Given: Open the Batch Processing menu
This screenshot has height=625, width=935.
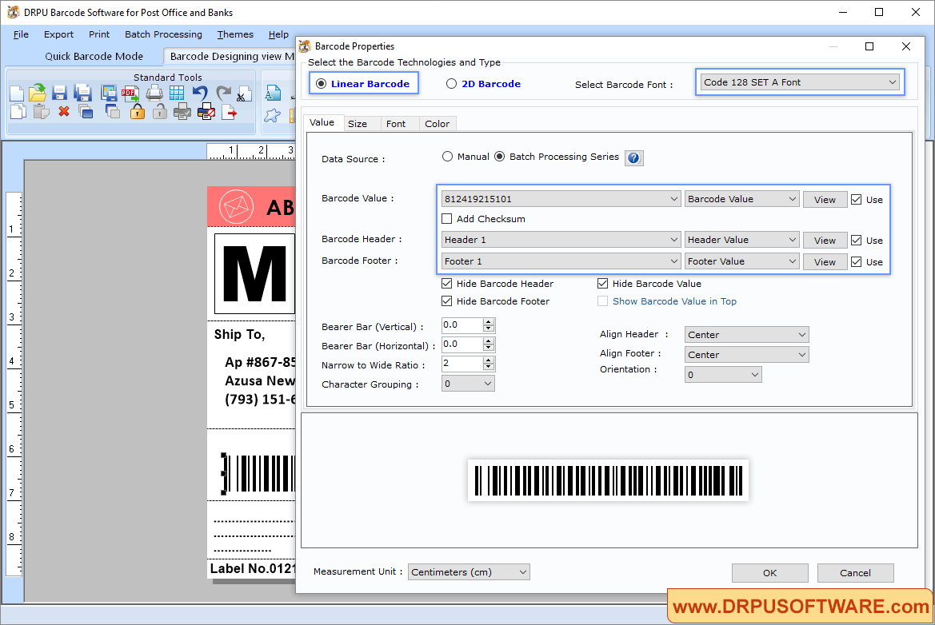Looking at the screenshot, I should pyautogui.click(x=163, y=34).
